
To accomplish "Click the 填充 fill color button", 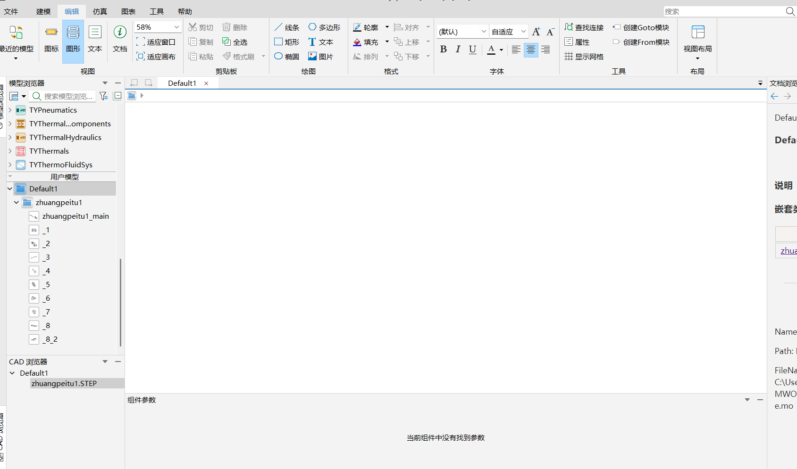I will 366,42.
